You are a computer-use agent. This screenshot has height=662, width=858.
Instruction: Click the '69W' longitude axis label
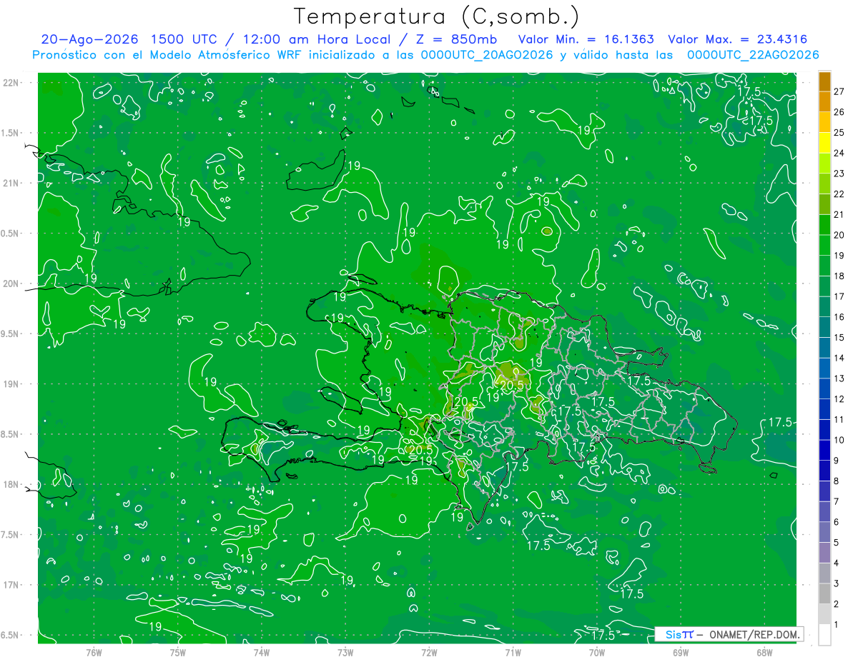click(x=681, y=653)
